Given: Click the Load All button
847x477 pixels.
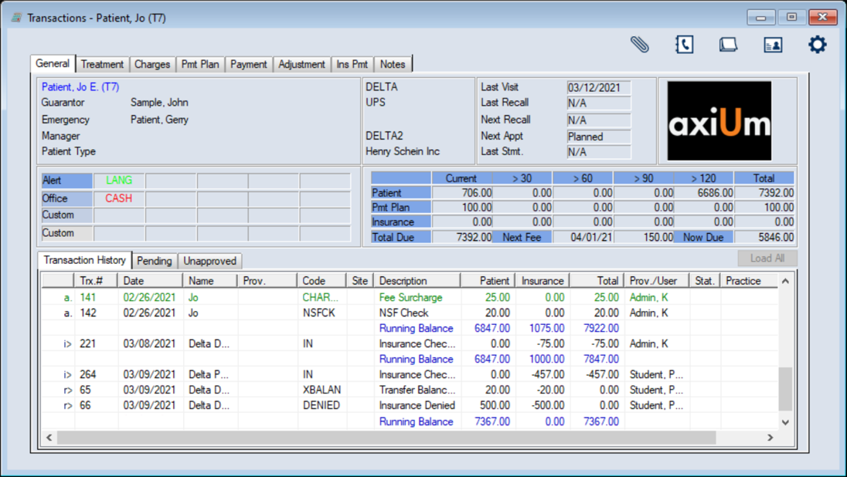Looking at the screenshot, I should 766,258.
